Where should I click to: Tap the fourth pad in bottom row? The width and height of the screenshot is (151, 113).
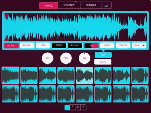(66, 94)
